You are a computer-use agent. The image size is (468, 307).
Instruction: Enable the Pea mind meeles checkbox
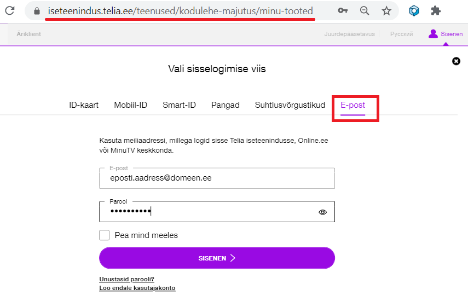click(x=104, y=235)
